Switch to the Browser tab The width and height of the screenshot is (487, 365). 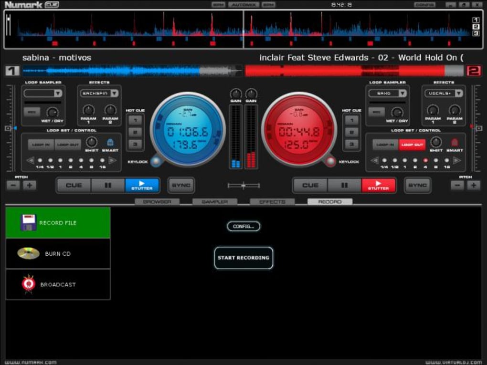tap(157, 202)
